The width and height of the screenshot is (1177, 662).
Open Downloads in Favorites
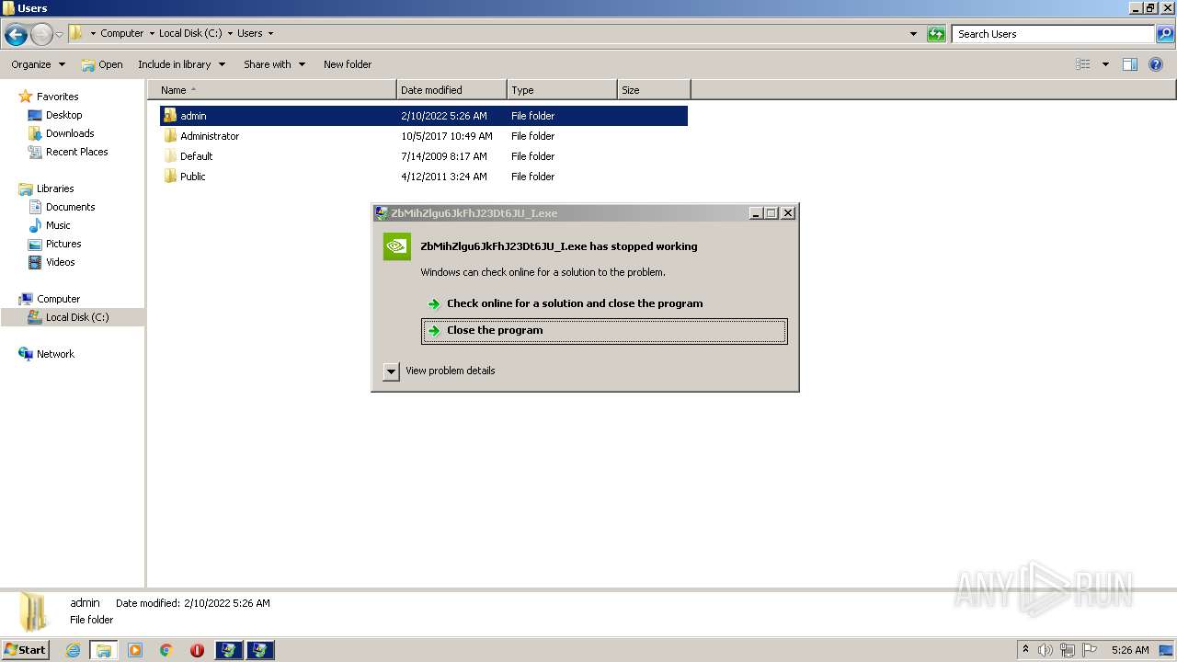pos(70,133)
